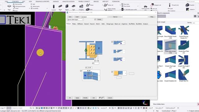199x112 pixels.
Task: Click the AutoConnection car icon
Action: tap(146, 6)
